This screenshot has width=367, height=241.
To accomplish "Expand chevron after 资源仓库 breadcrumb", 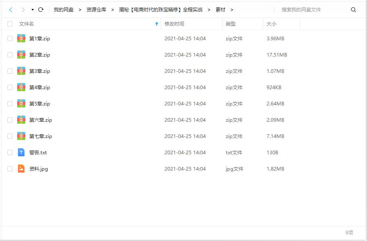I will point(113,10).
